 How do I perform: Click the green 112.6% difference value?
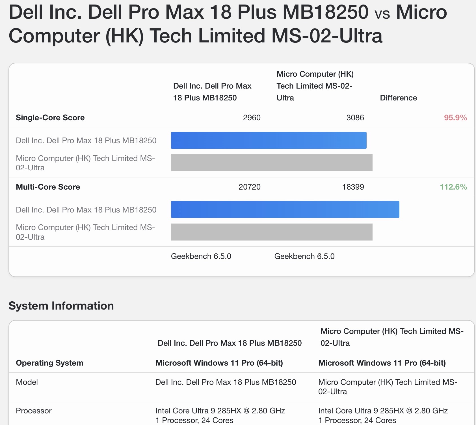click(x=453, y=187)
